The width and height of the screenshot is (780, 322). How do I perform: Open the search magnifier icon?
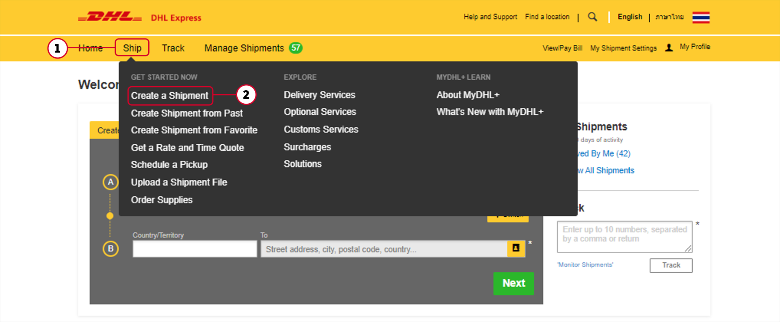click(592, 17)
